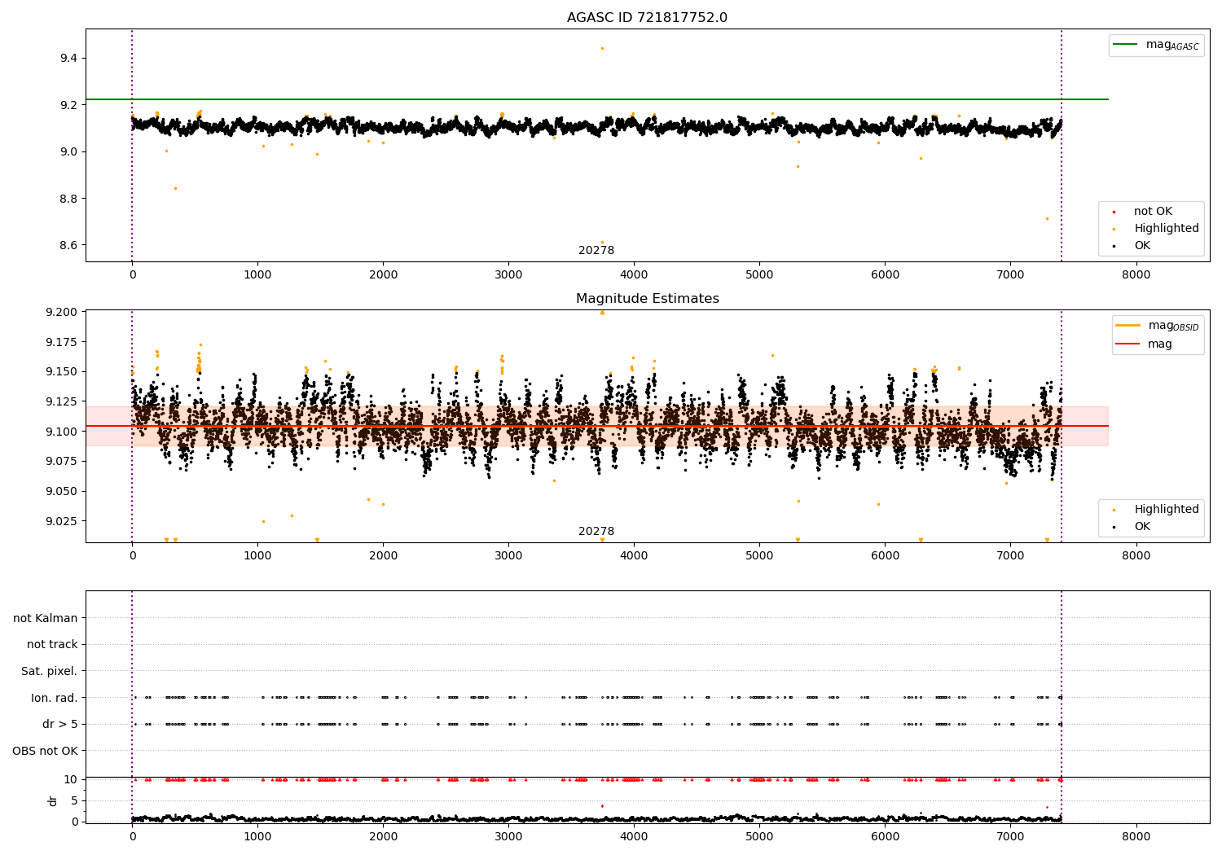Click the "OBS not OK" axis label
1222x855 pixels.
[45, 751]
